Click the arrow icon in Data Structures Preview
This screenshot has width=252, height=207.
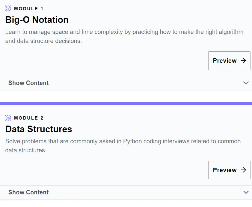[x=244, y=170]
